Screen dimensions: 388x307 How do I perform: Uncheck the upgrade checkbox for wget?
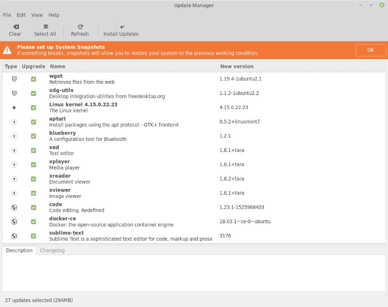33,78
